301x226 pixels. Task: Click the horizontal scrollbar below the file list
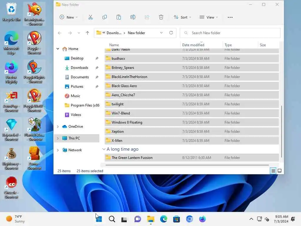click(187, 165)
